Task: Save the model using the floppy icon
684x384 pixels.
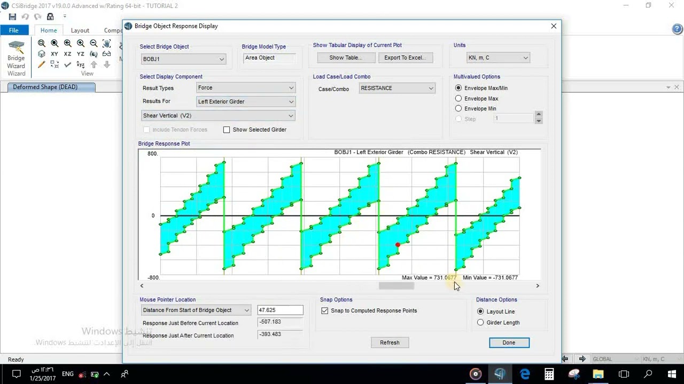Action: click(12, 17)
